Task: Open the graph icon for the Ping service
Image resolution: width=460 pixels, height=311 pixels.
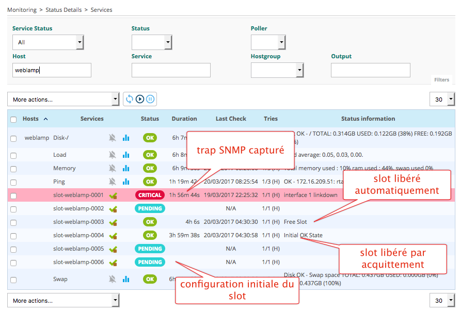Action: pos(126,182)
